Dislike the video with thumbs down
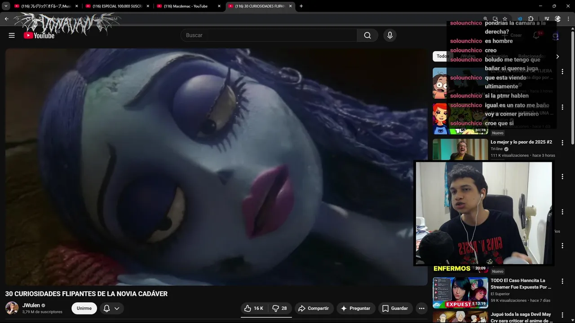This screenshot has width=575, height=323. pyautogui.click(x=280, y=308)
